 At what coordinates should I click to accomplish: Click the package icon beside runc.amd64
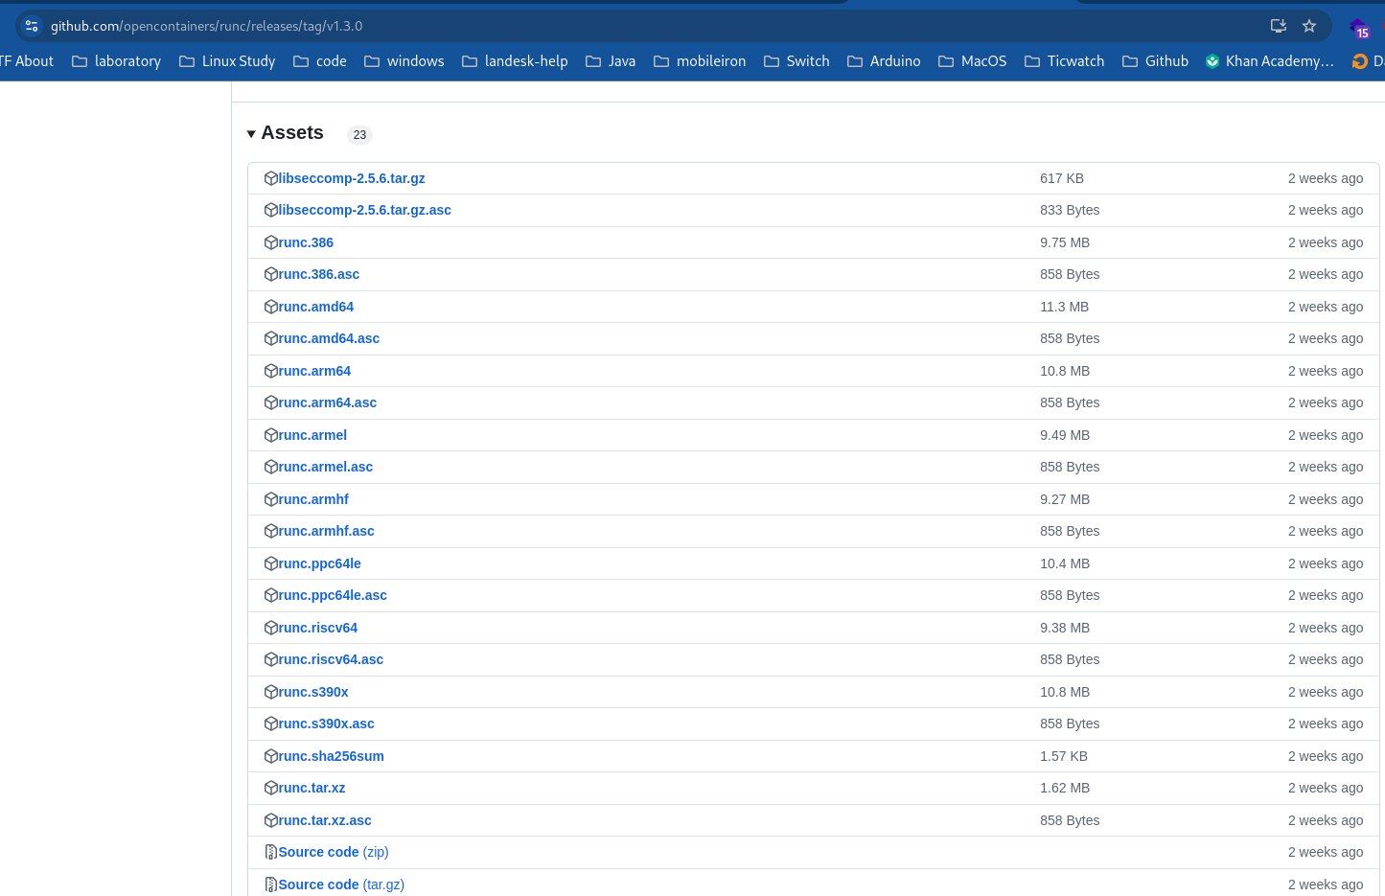tap(270, 307)
